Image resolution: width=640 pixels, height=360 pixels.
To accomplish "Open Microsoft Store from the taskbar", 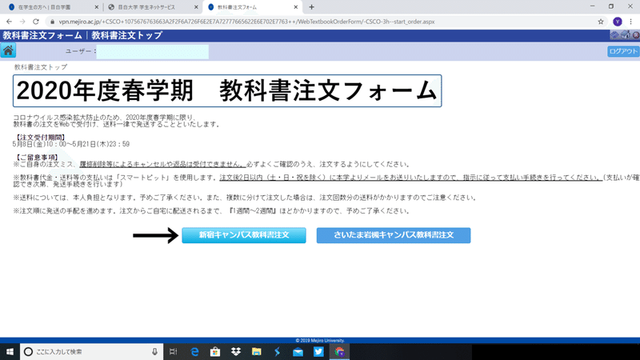I will (x=215, y=351).
